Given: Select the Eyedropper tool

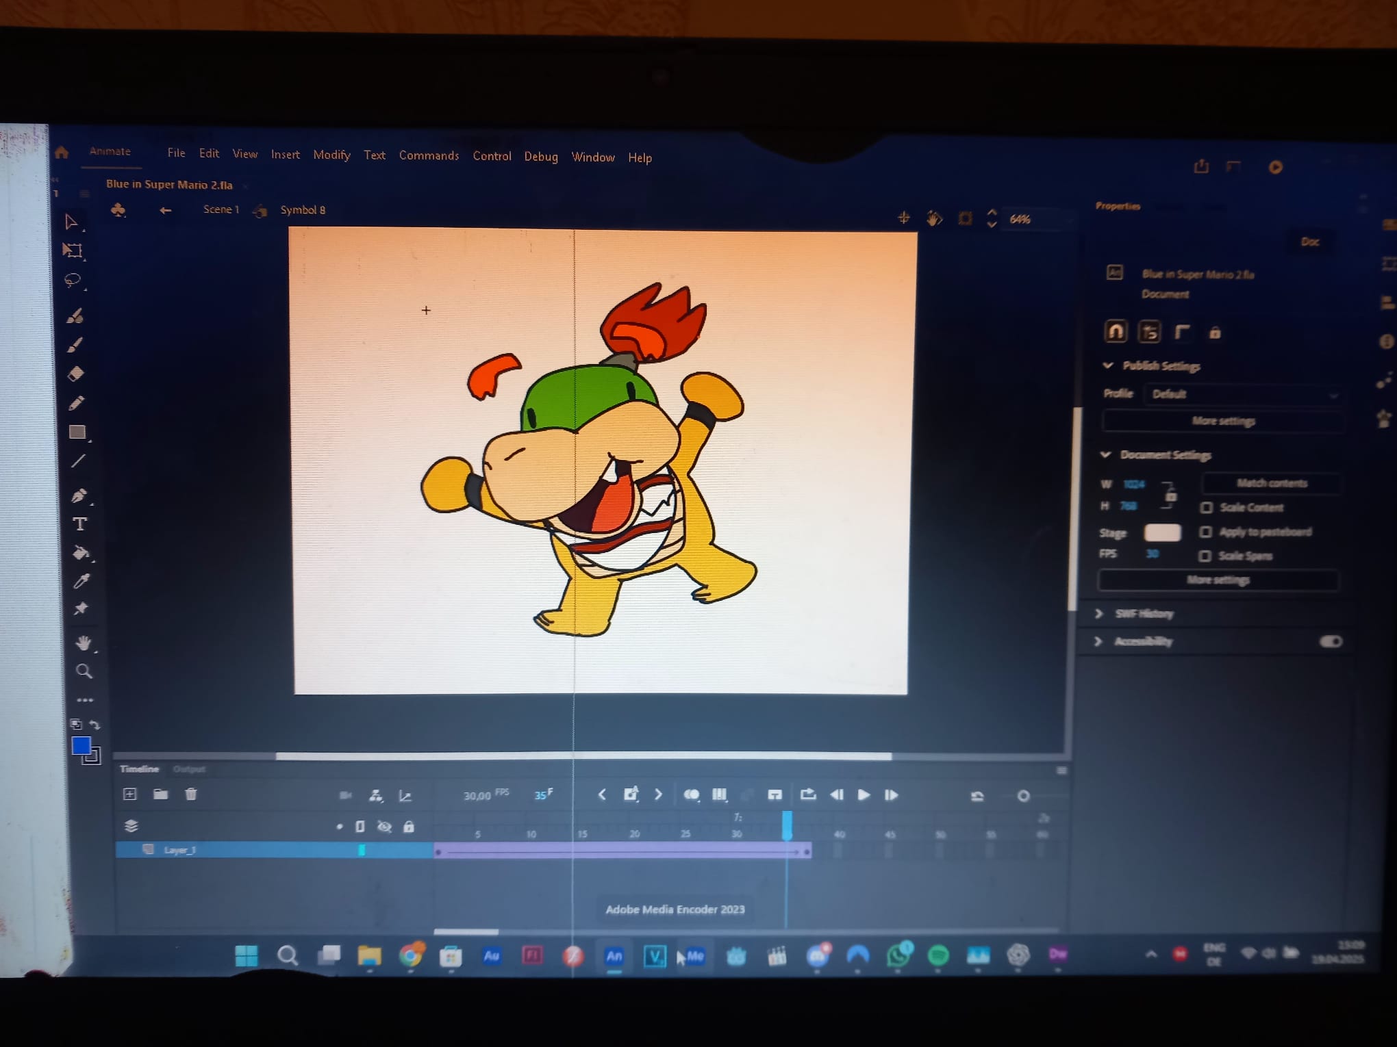Looking at the screenshot, I should tap(81, 581).
